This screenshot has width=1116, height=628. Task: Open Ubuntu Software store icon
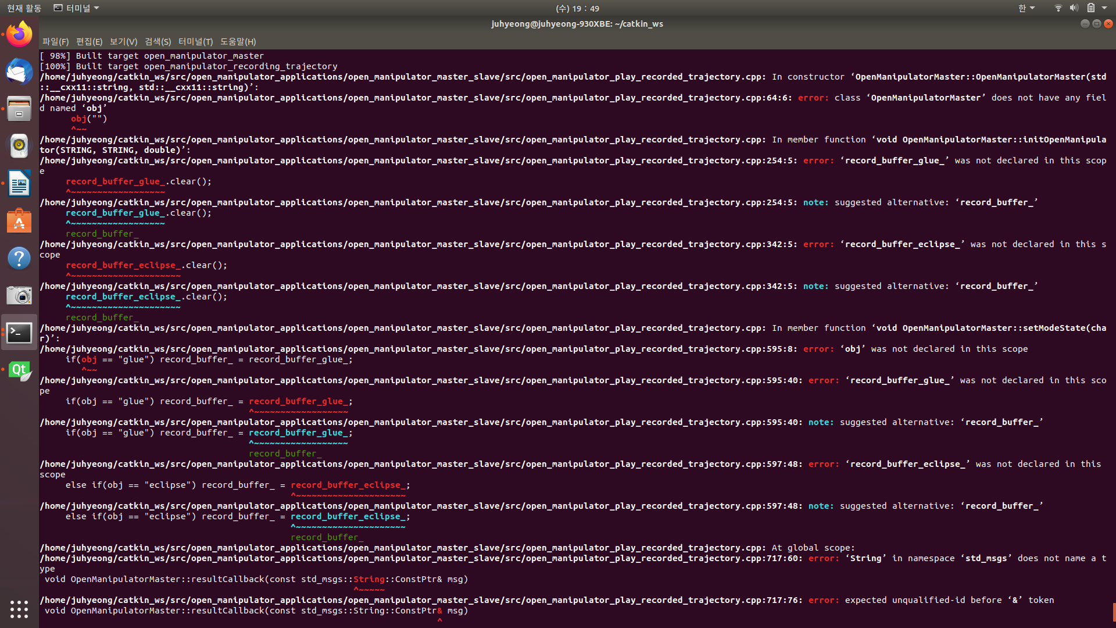coord(19,221)
